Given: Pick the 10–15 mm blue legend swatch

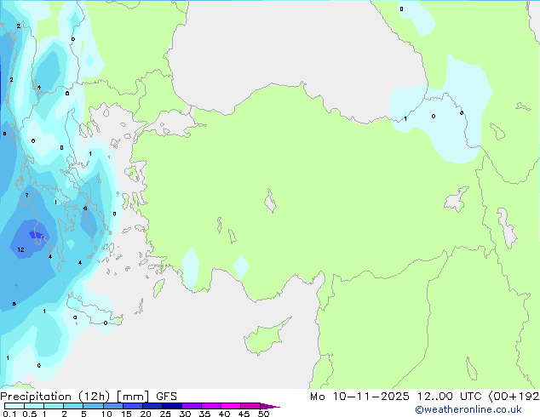Looking at the screenshot, I should (x=112, y=406).
